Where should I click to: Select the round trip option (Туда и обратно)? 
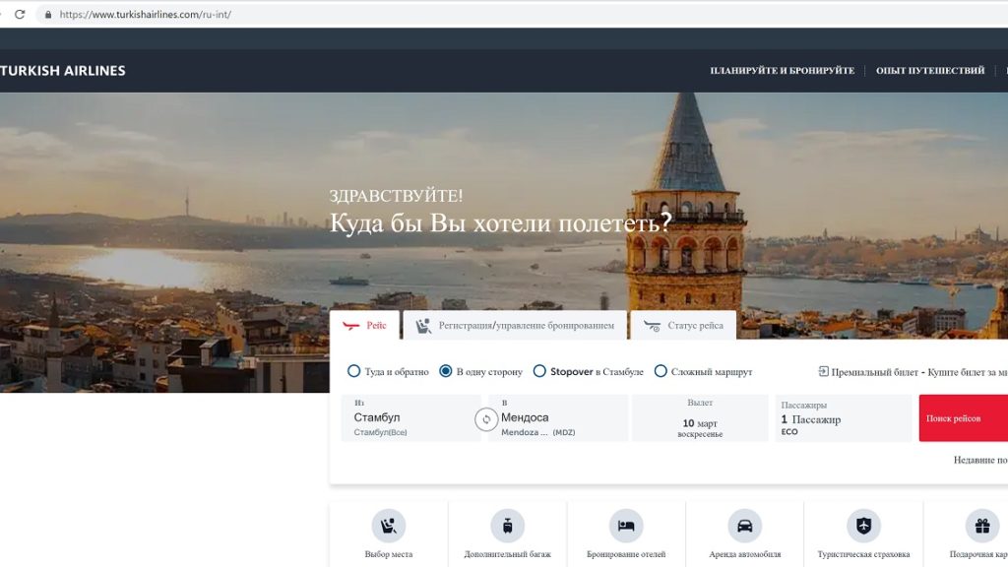point(354,371)
